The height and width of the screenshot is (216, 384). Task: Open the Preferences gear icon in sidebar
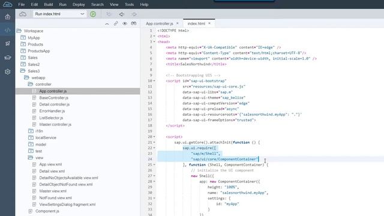click(x=8, y=72)
